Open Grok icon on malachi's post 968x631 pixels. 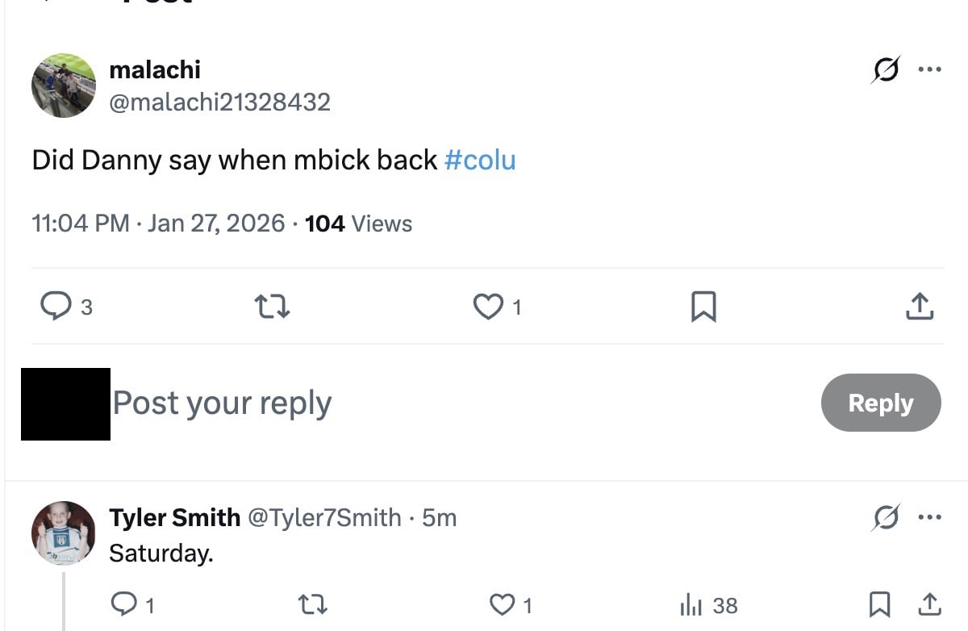(885, 70)
